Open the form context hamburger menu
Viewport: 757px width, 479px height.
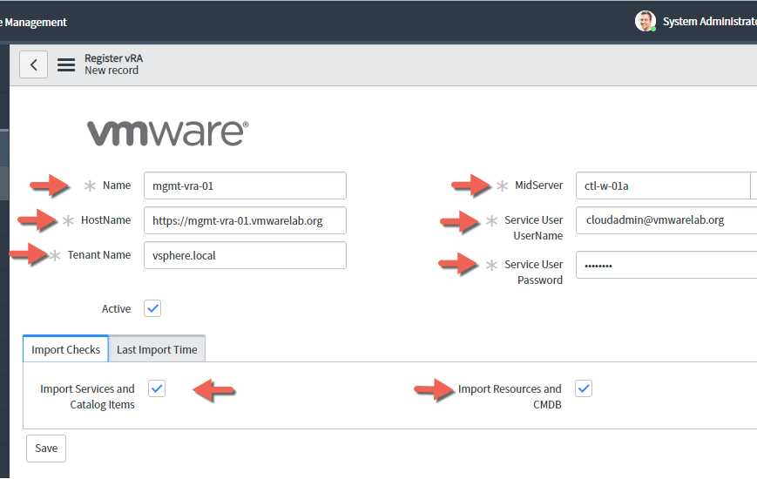(x=66, y=64)
